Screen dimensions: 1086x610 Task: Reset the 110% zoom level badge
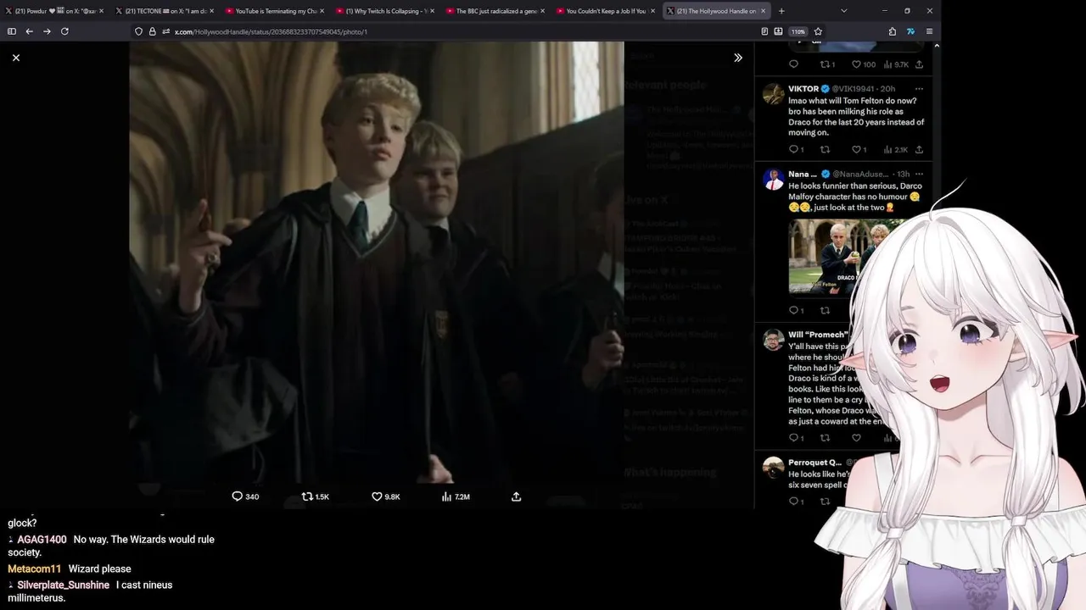pos(798,31)
